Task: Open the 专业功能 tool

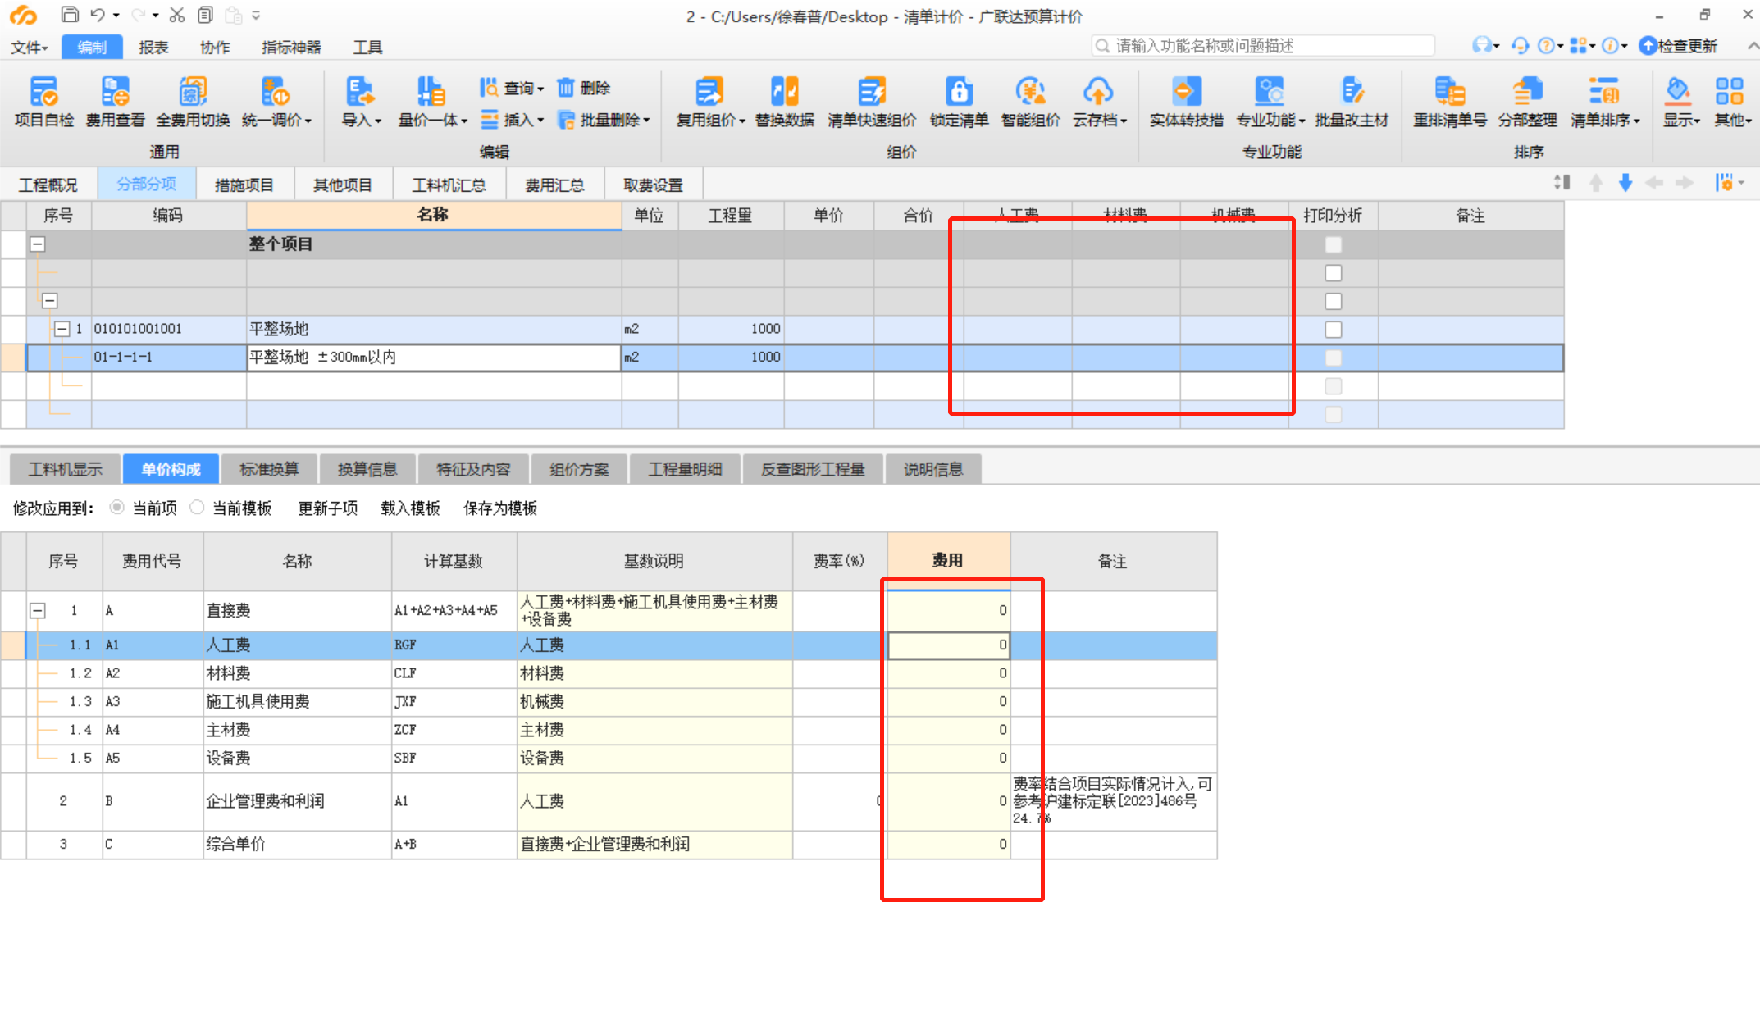Action: point(1270,102)
